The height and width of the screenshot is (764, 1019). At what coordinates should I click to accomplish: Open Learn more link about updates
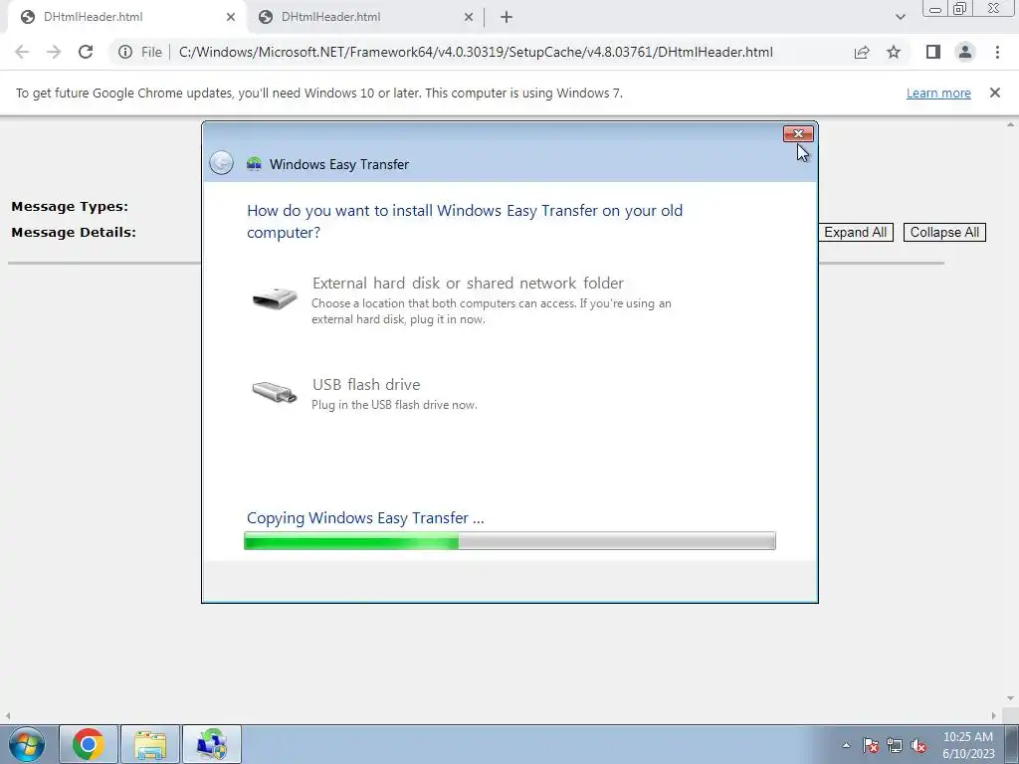[938, 93]
